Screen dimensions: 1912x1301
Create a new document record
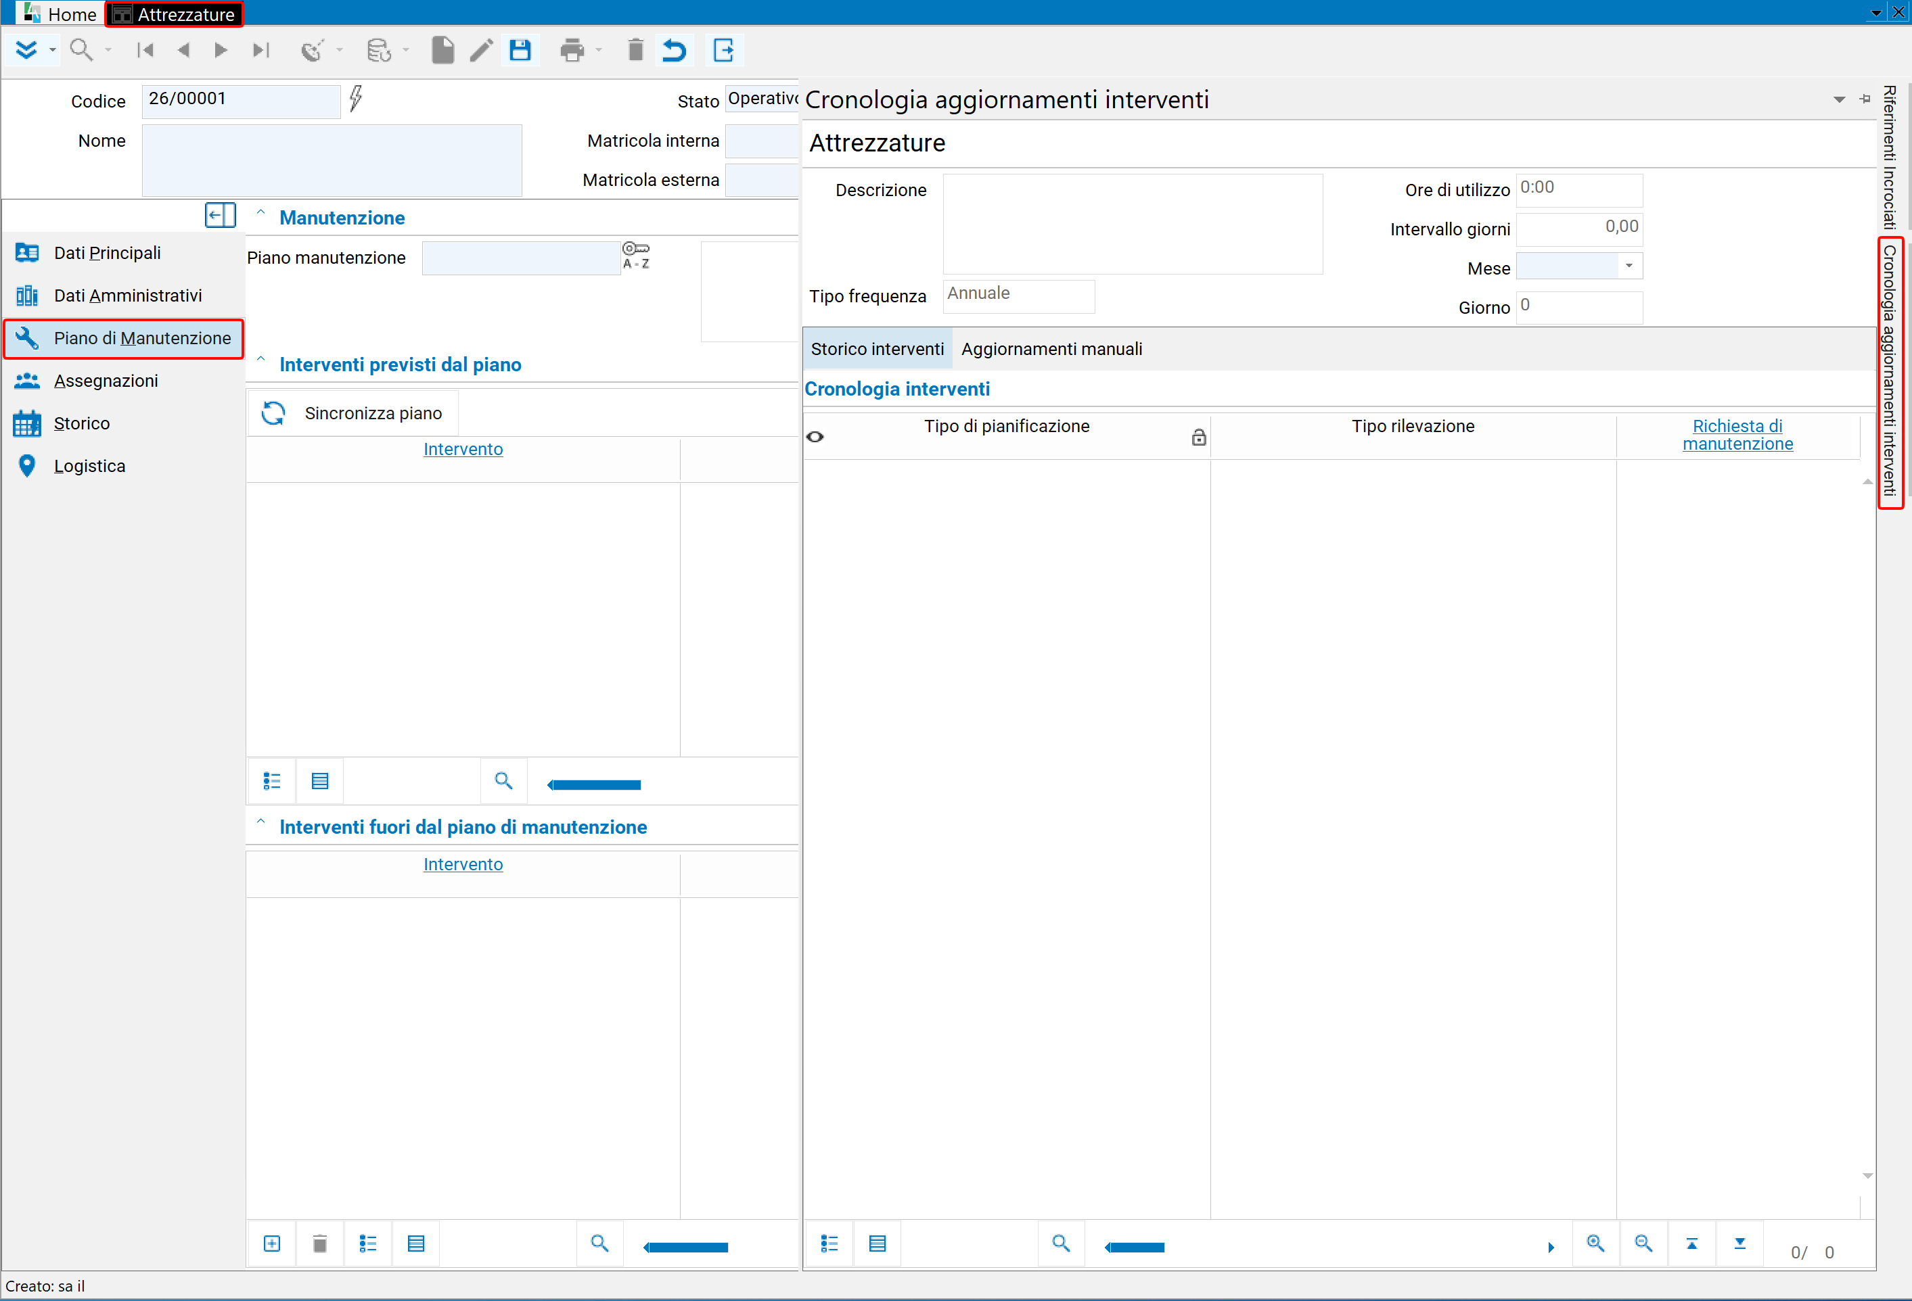coord(442,50)
